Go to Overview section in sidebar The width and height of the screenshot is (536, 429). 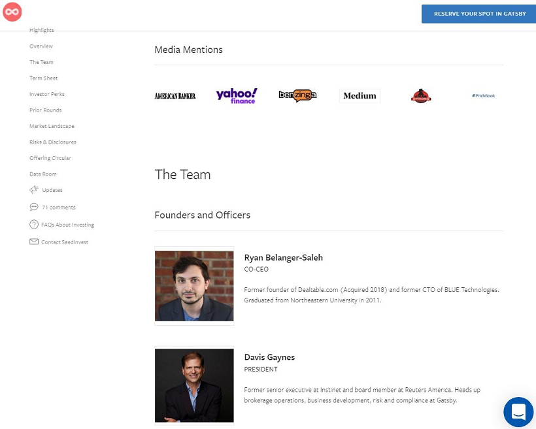point(41,46)
